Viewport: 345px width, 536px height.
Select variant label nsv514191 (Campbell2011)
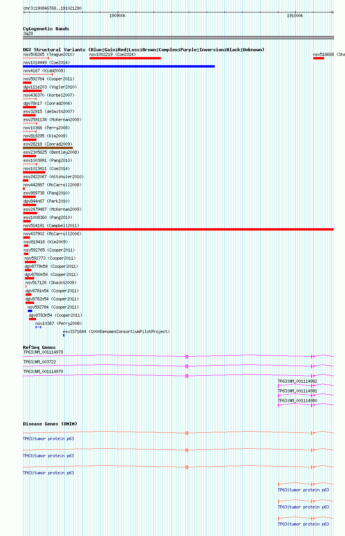51,226
